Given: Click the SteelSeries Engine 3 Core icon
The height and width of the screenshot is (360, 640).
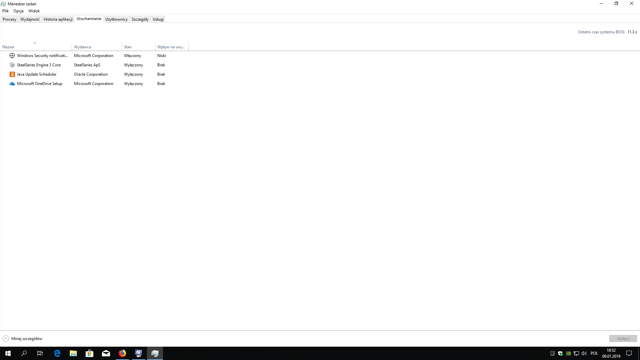Looking at the screenshot, I should (x=12, y=65).
